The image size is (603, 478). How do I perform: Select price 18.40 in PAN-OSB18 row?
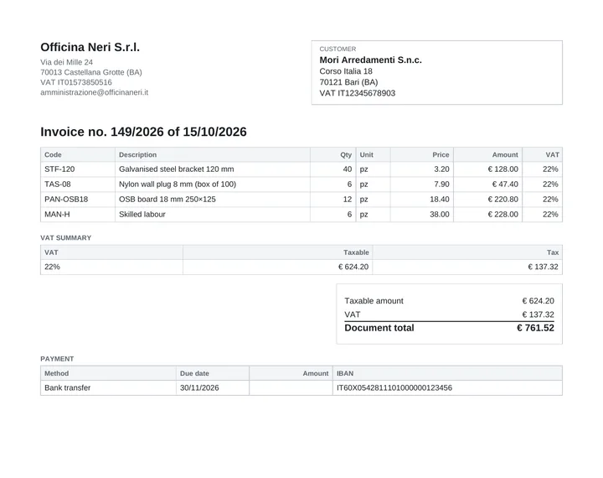pyautogui.click(x=440, y=199)
